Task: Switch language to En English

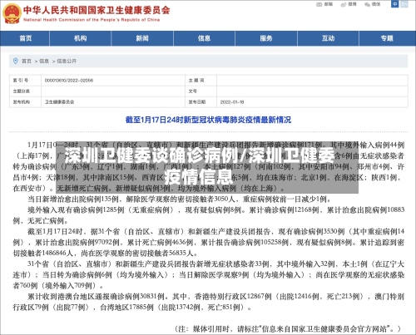Action: 404,4
